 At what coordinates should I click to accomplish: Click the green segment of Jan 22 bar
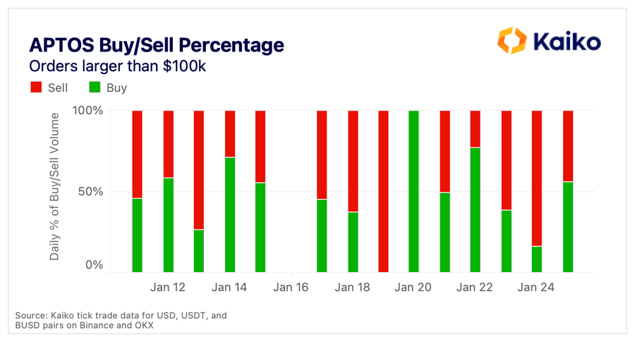(475, 209)
